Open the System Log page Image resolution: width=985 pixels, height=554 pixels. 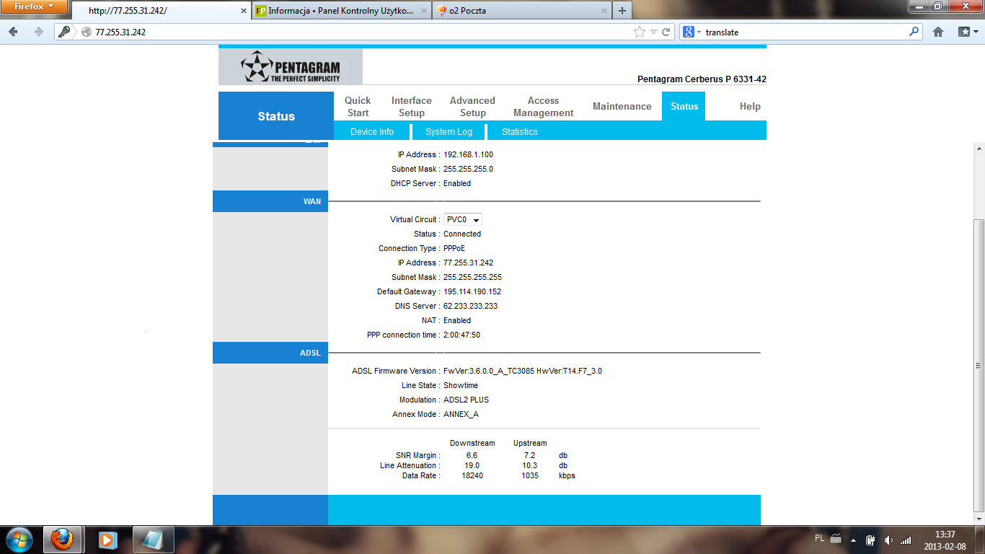point(449,132)
